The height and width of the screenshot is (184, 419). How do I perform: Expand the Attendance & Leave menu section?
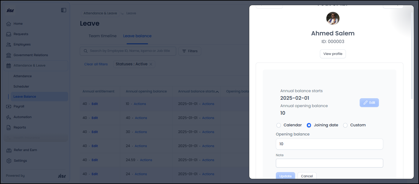pyautogui.click(x=29, y=66)
